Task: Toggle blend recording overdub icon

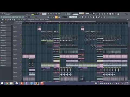Action: pyautogui.click(x=56, y=14)
